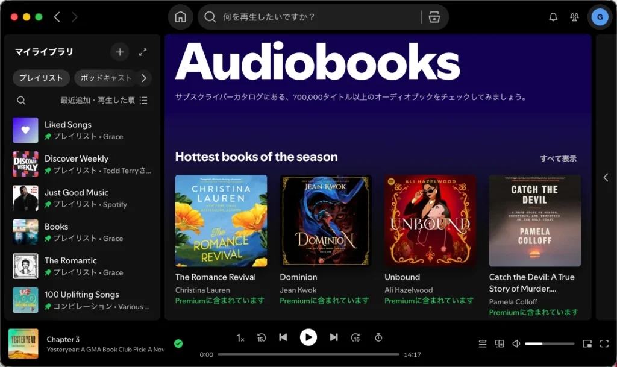Expand the right side panel chevron

point(606,177)
